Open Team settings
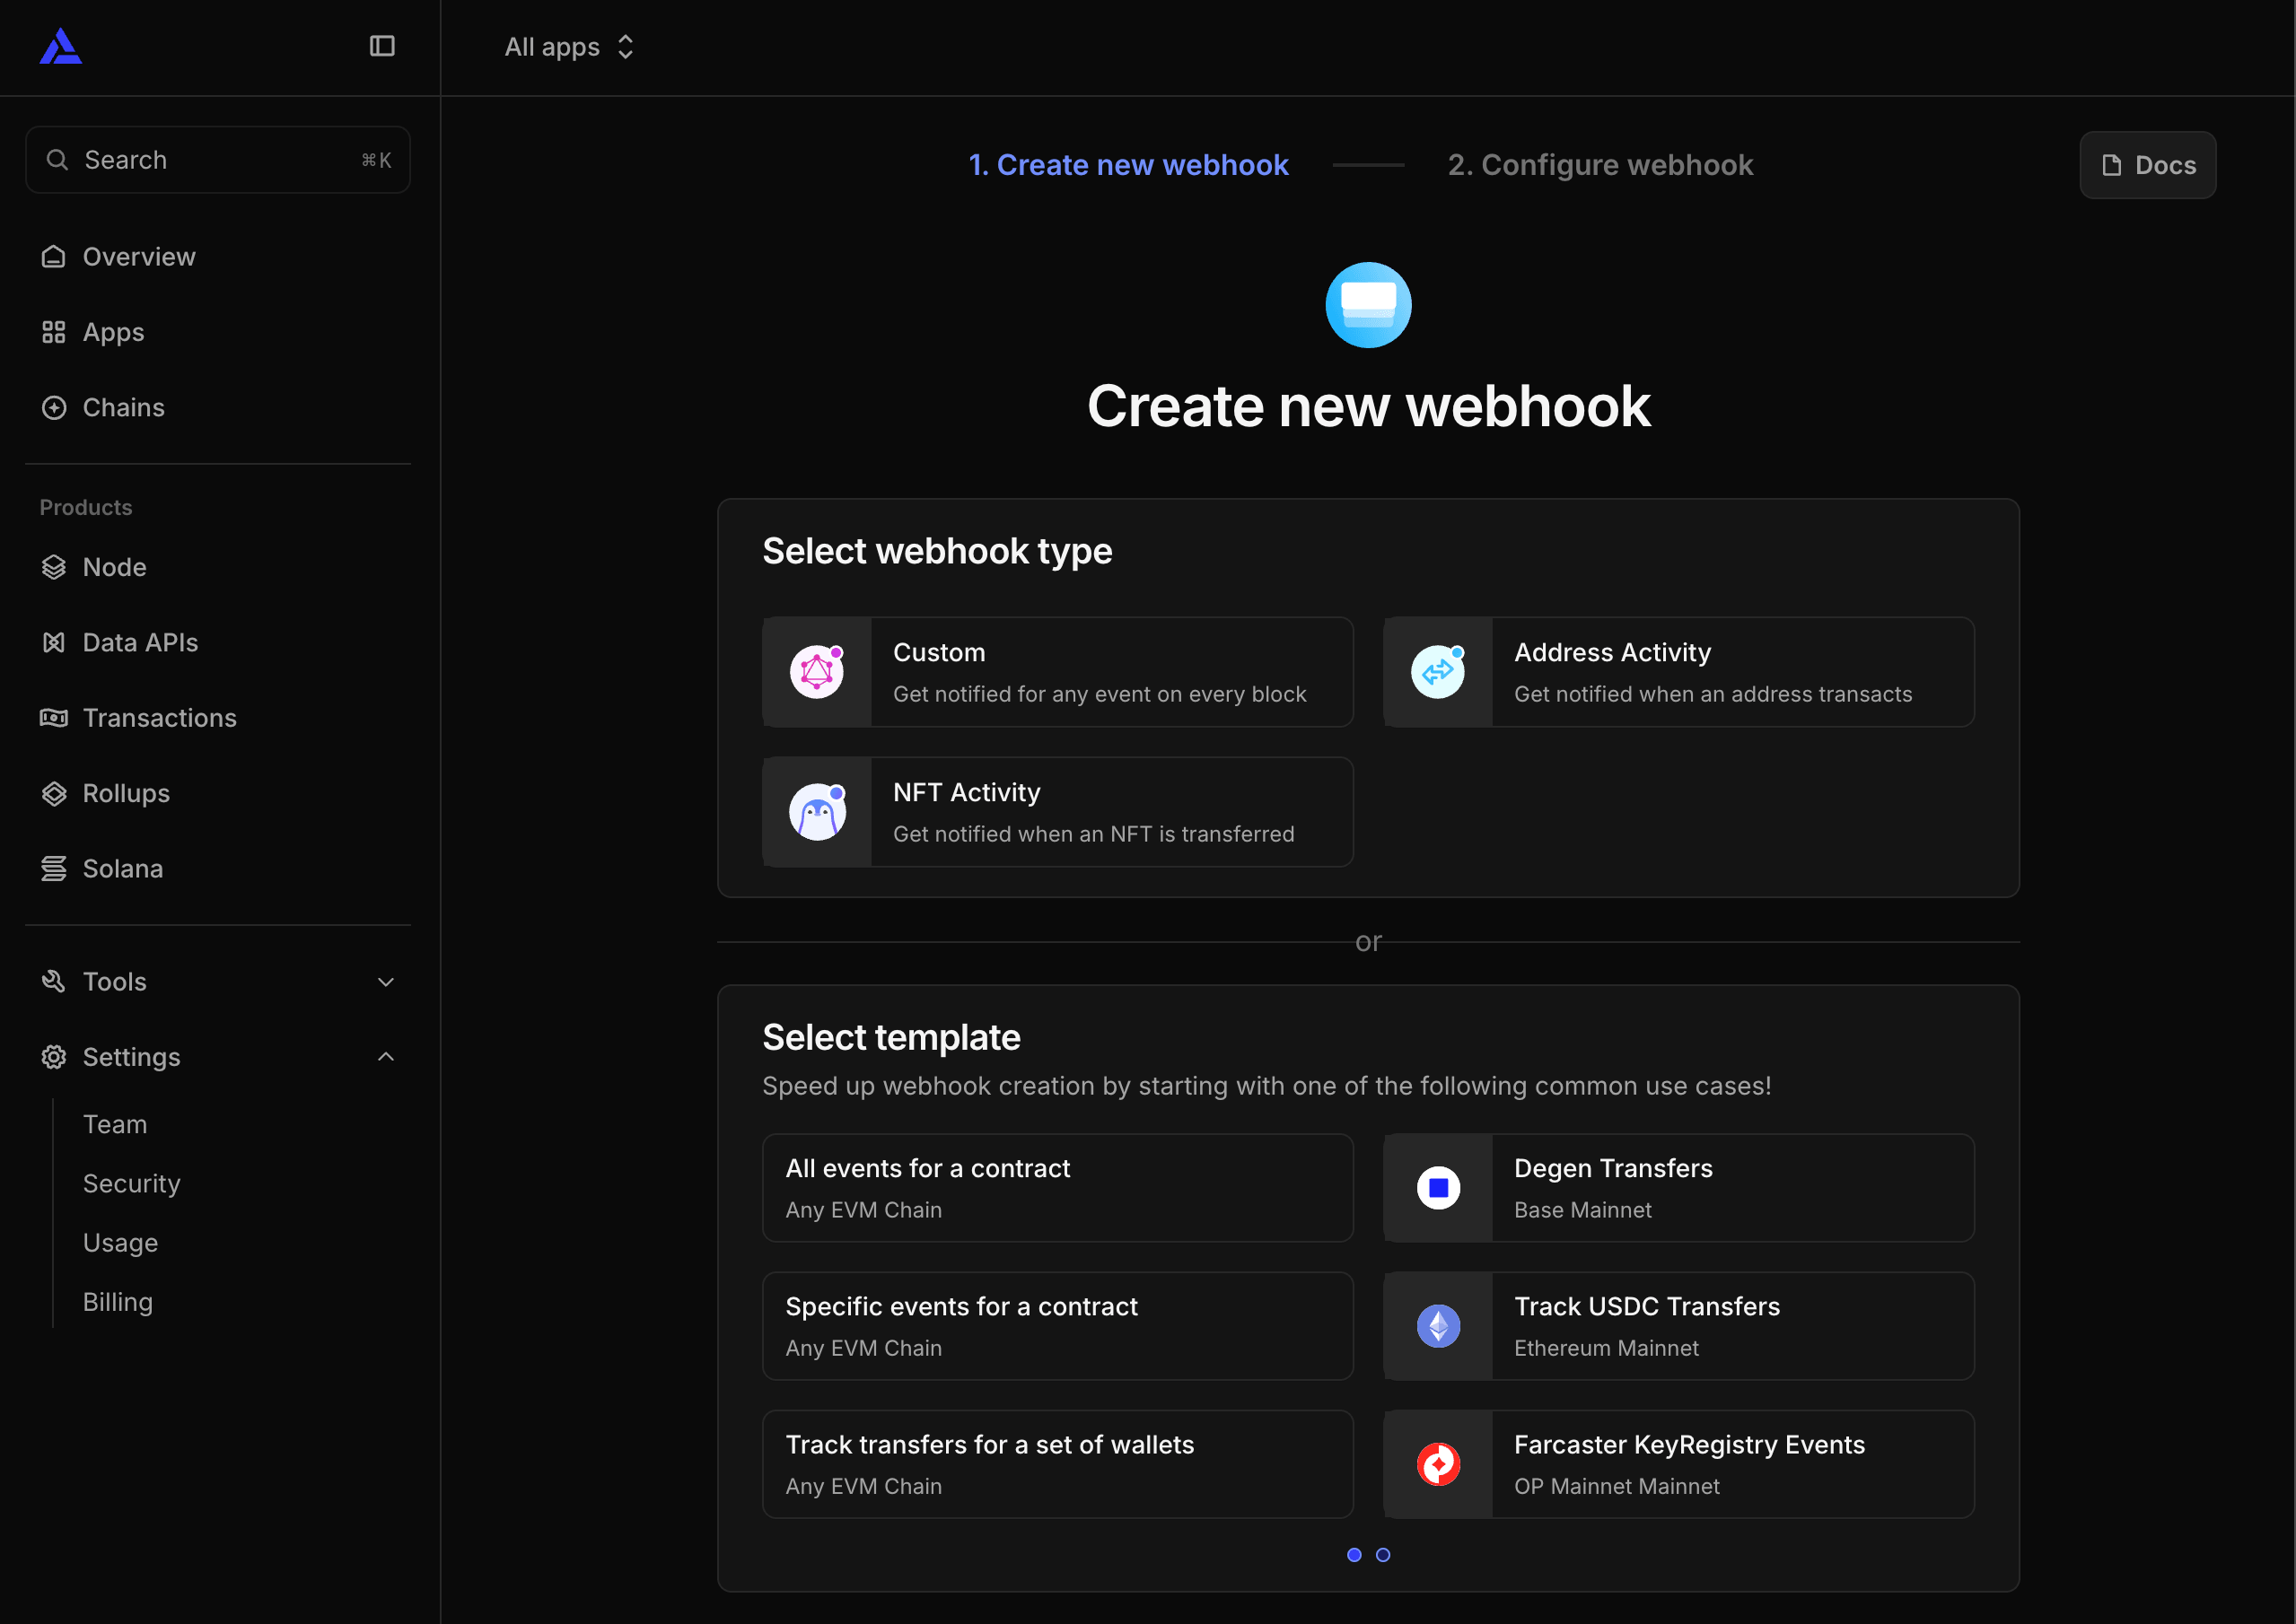2296x1624 pixels. [115, 1125]
